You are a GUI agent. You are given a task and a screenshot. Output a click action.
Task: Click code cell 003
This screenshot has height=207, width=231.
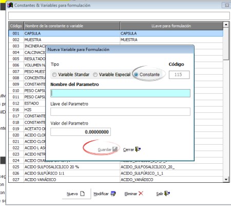click(16, 46)
